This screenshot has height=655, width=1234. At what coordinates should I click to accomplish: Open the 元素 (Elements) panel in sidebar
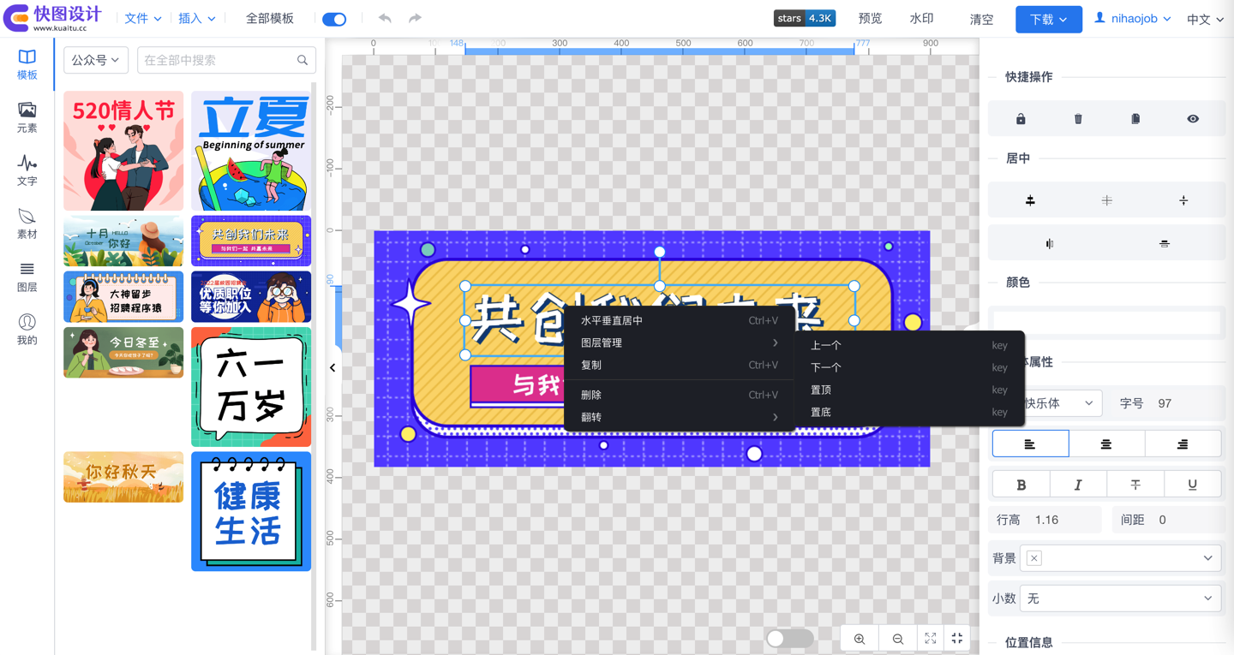point(27,117)
